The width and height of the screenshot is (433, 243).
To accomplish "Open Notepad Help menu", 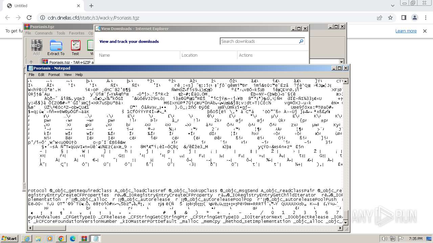I will 79,75.
